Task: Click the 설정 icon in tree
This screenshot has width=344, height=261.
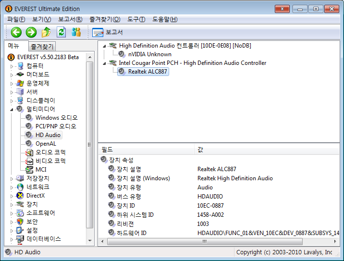Action: coord(20,230)
